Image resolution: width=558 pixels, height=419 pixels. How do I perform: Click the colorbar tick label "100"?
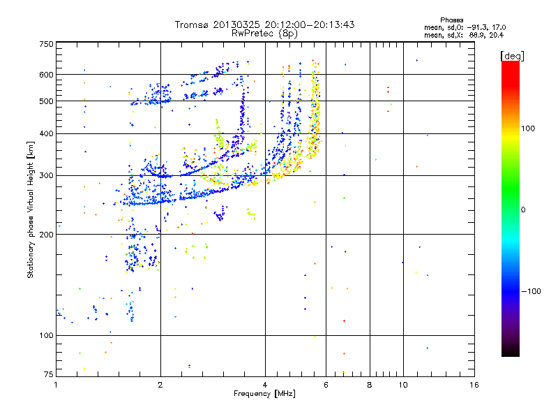click(528, 128)
